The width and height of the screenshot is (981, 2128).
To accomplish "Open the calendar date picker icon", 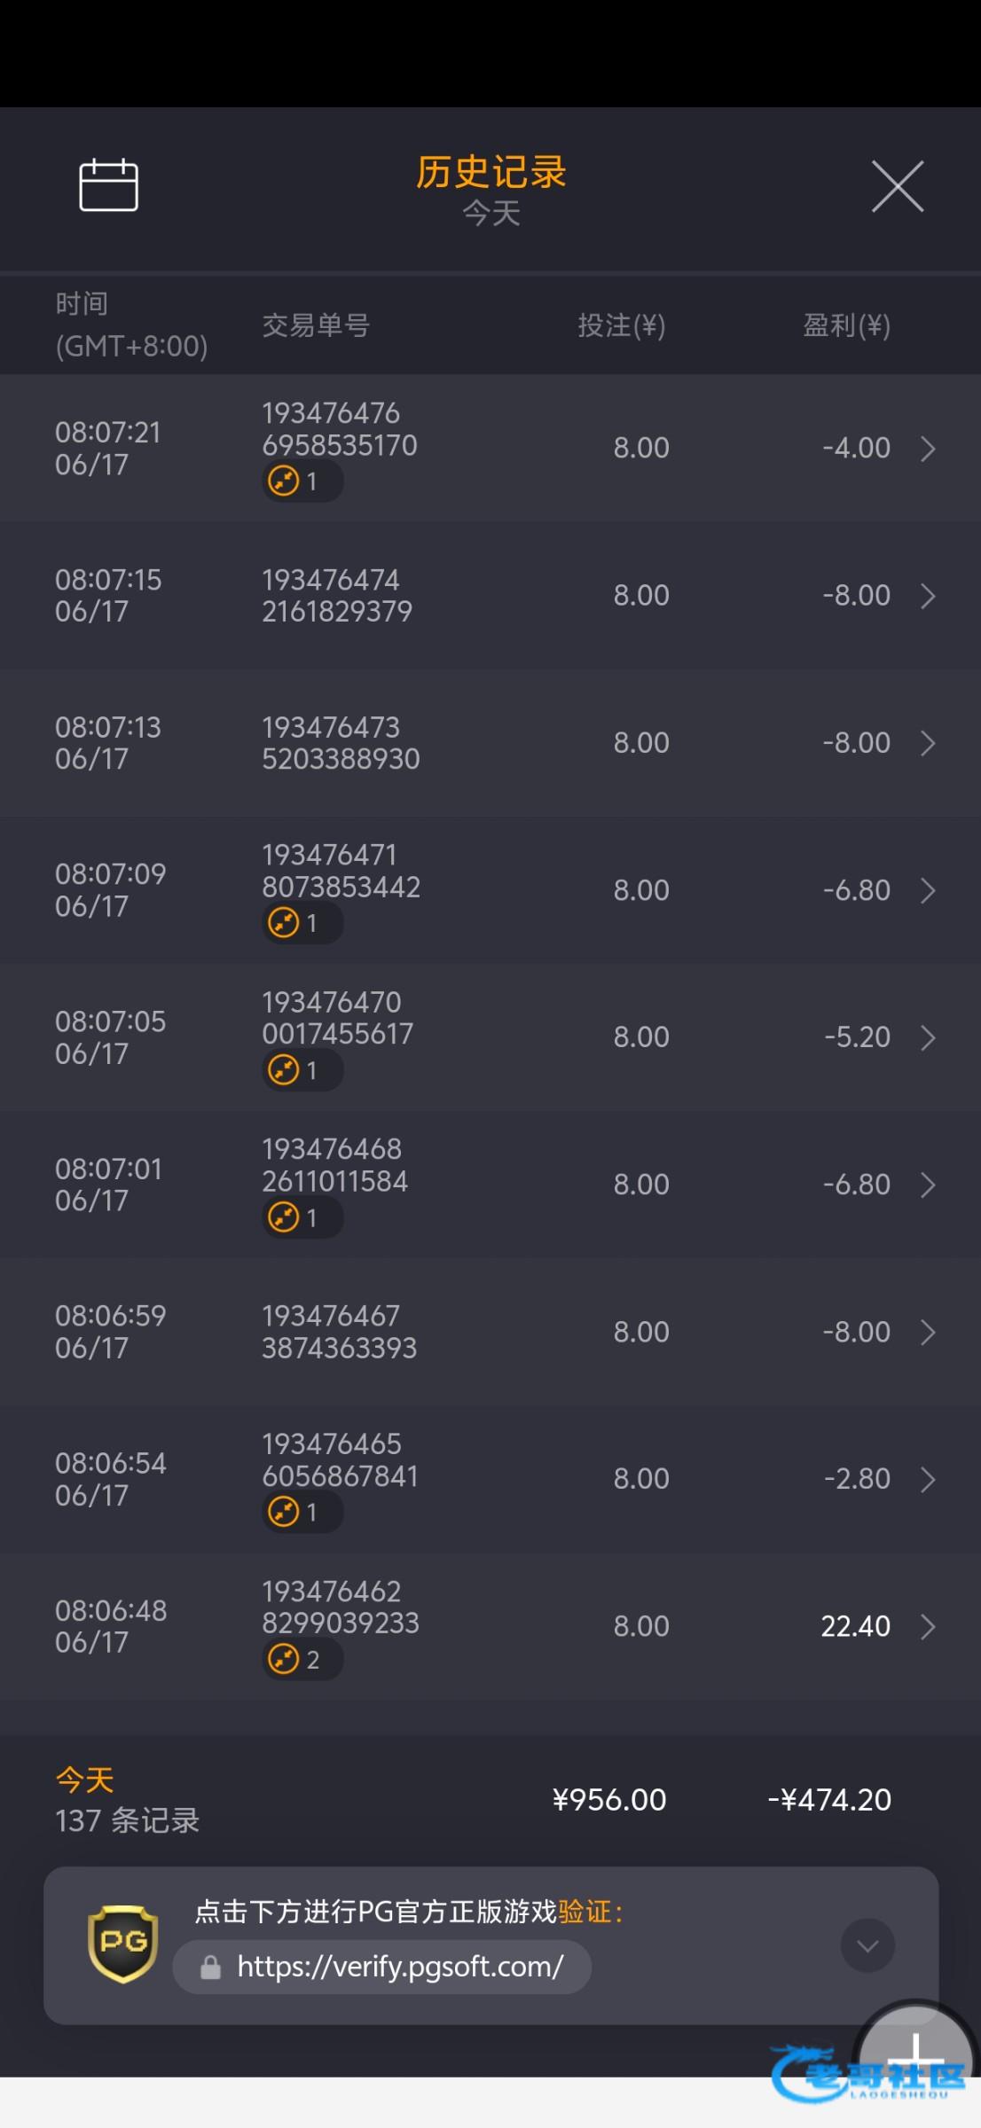I will (108, 185).
